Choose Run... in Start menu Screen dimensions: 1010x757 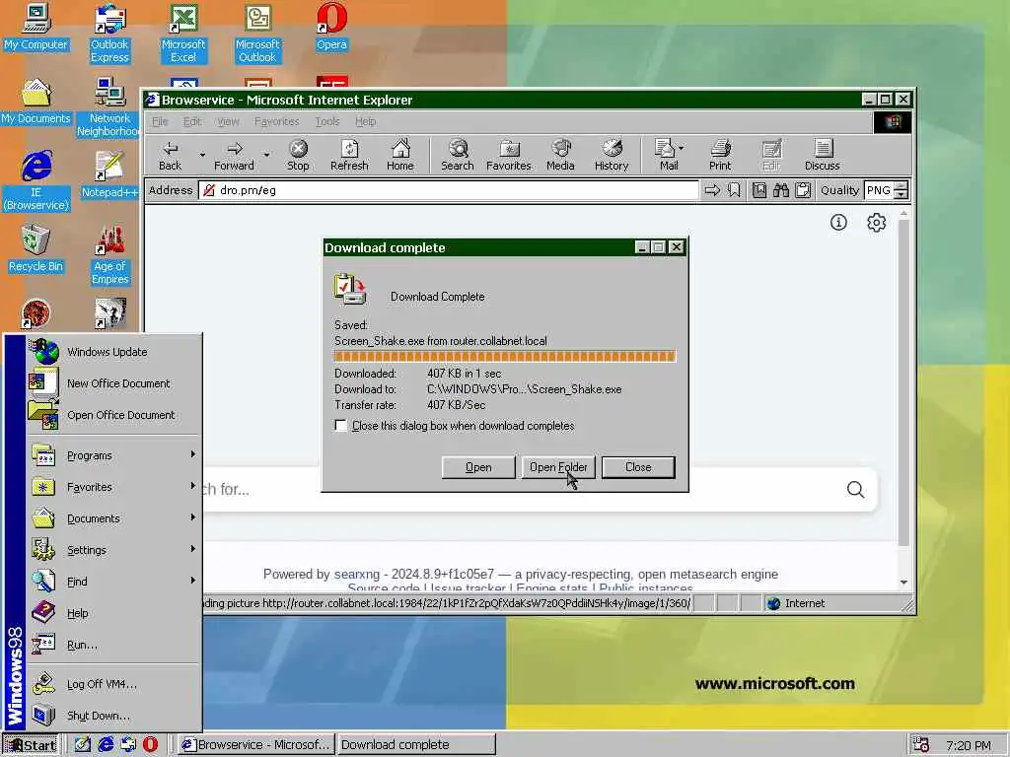click(x=114, y=645)
